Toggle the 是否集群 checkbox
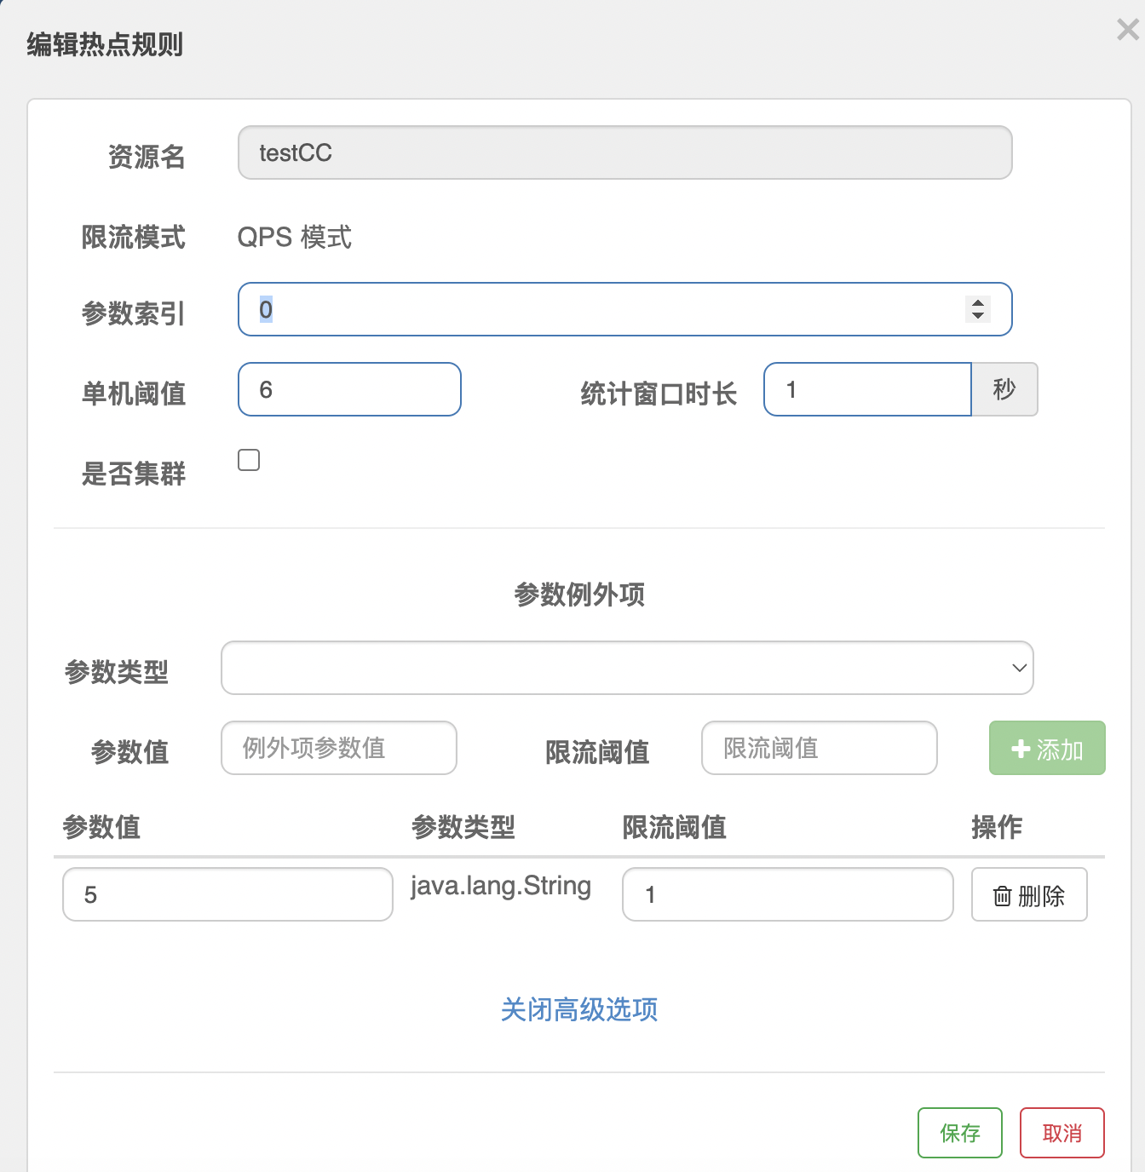 coord(249,460)
